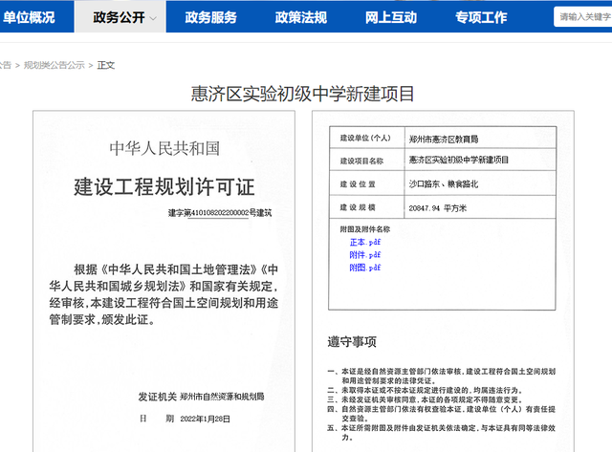The width and height of the screenshot is (612, 452).
Task: Go to 政务服务 section
Action: (210, 17)
